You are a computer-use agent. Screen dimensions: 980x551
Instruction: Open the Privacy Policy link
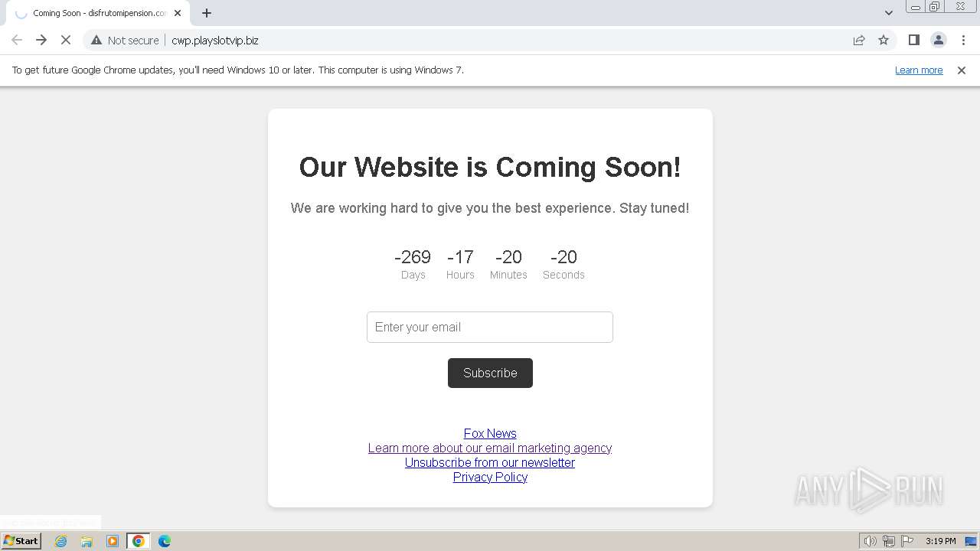coord(490,477)
